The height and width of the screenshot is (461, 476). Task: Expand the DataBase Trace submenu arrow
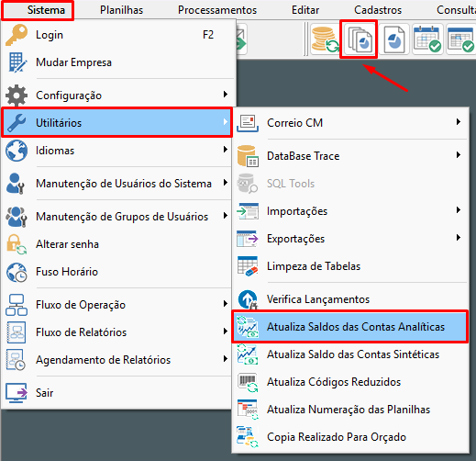coord(458,155)
